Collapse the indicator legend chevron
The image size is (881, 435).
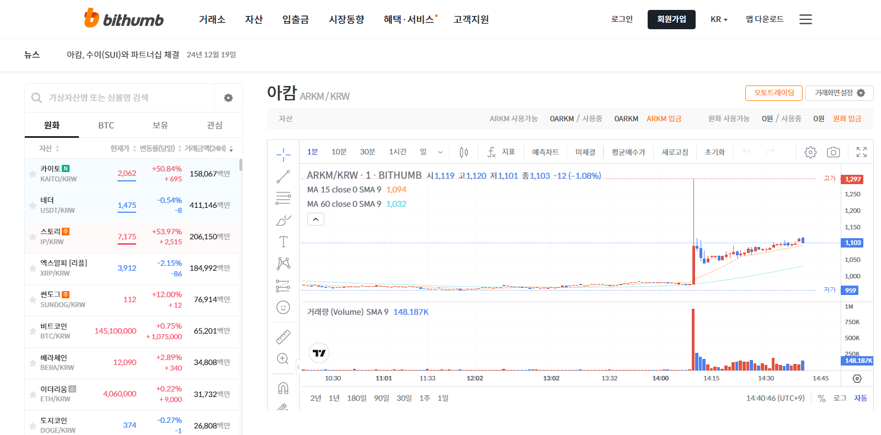coord(316,219)
